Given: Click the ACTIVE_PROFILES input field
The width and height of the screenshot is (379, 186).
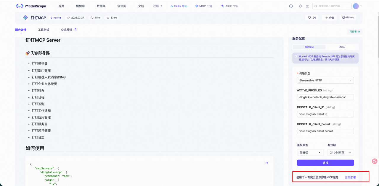Looking at the screenshot, I should [325, 97].
